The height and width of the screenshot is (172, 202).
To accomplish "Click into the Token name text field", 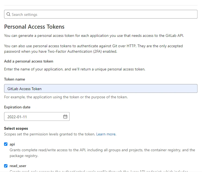I will 101,89.
